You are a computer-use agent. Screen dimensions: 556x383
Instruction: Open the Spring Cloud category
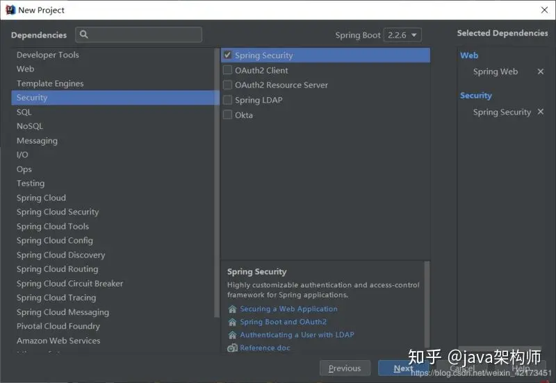tap(113, 198)
